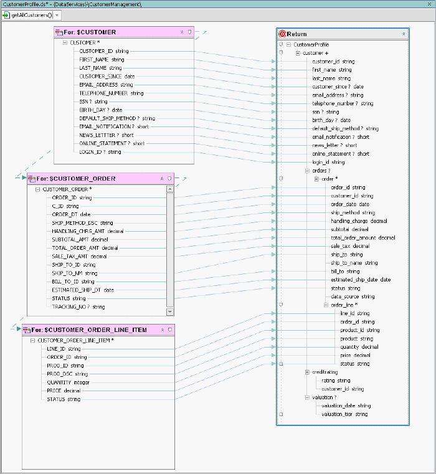Image resolution: width=436 pixels, height=474 pixels.
Task: Collapse For: $CUSTOMER_ORDER node with chevron
Action: [x=162, y=179]
